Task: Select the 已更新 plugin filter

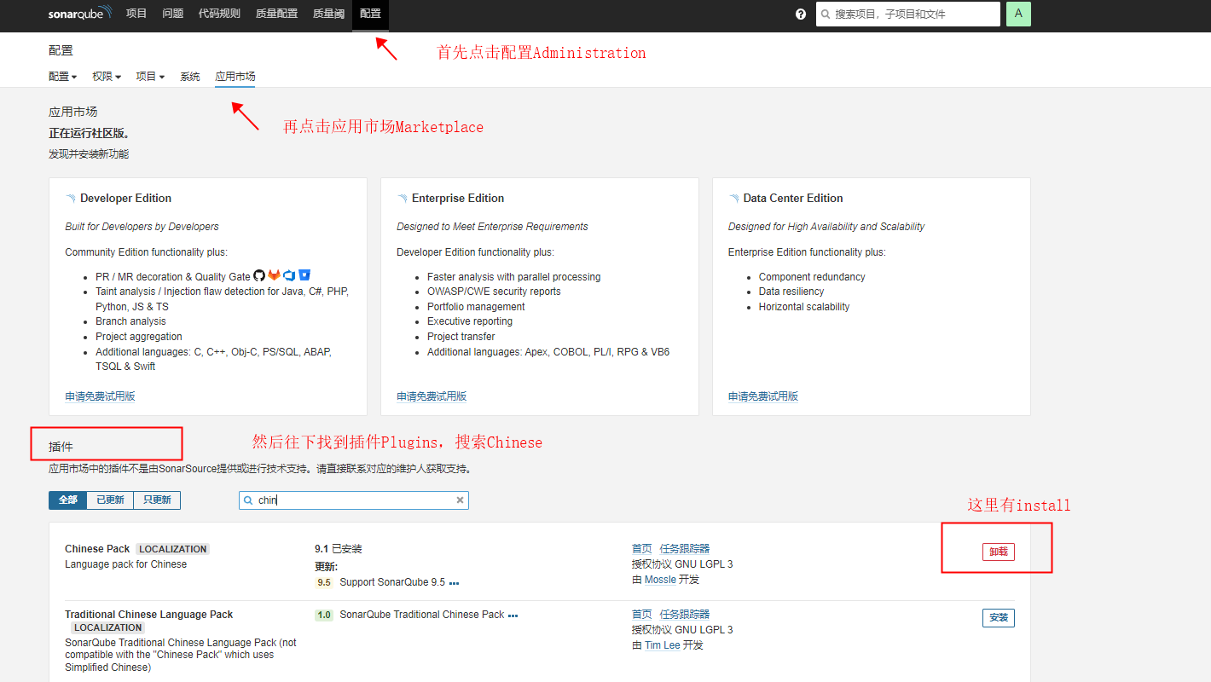Action: [110, 500]
